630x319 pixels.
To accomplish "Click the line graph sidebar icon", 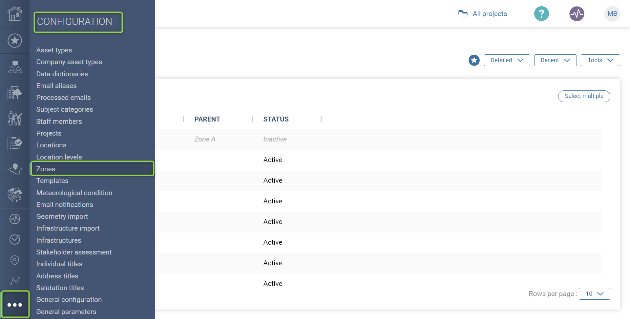I will click(x=15, y=281).
